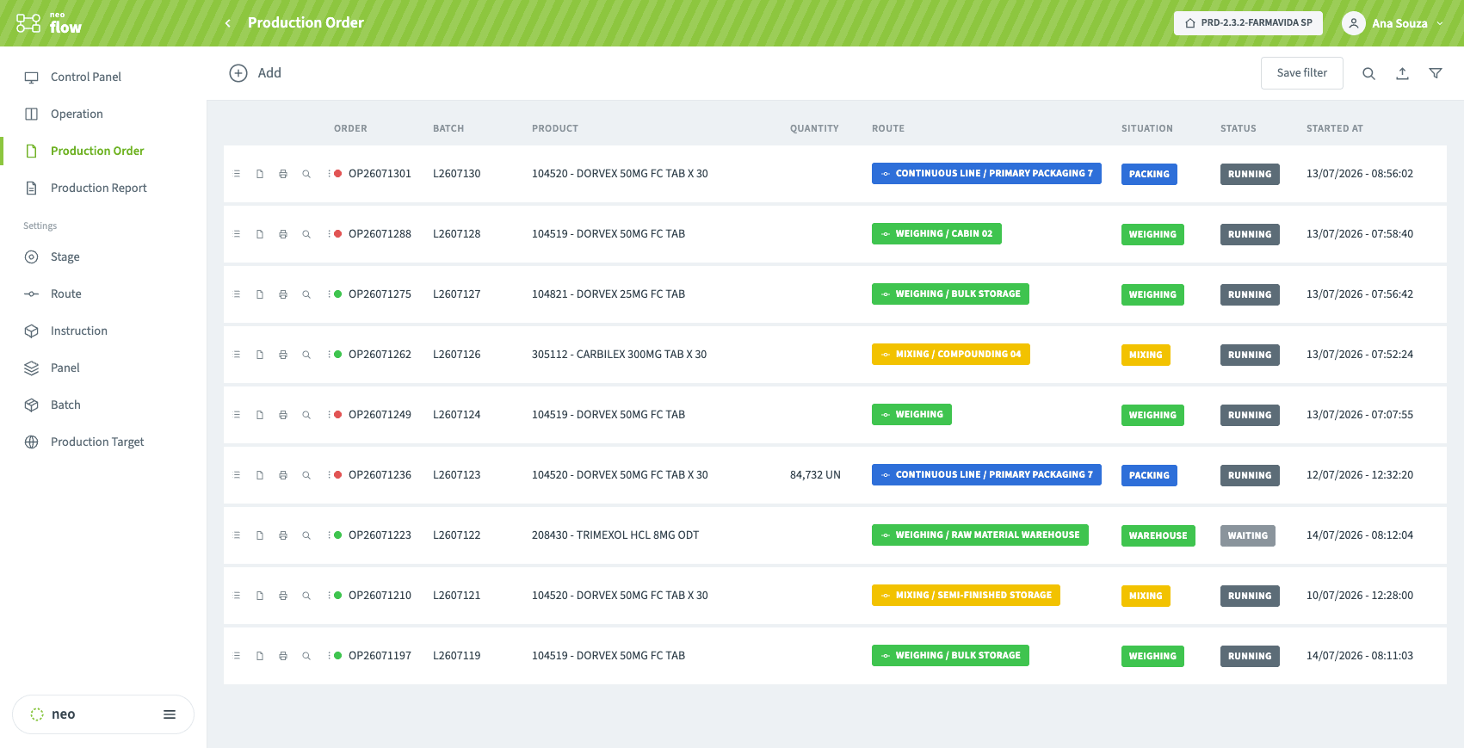The image size is (1464, 748).
Task: Click the list icon for order OP26071197
Action: [x=237, y=656]
